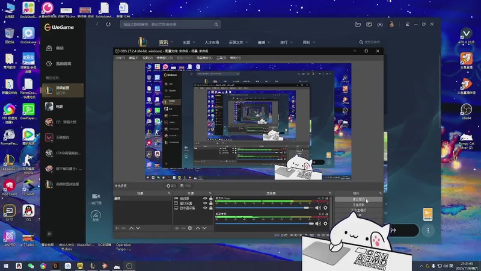
Task: Remove selected source with minus icon in Sources dock
Action: [x=183, y=228]
